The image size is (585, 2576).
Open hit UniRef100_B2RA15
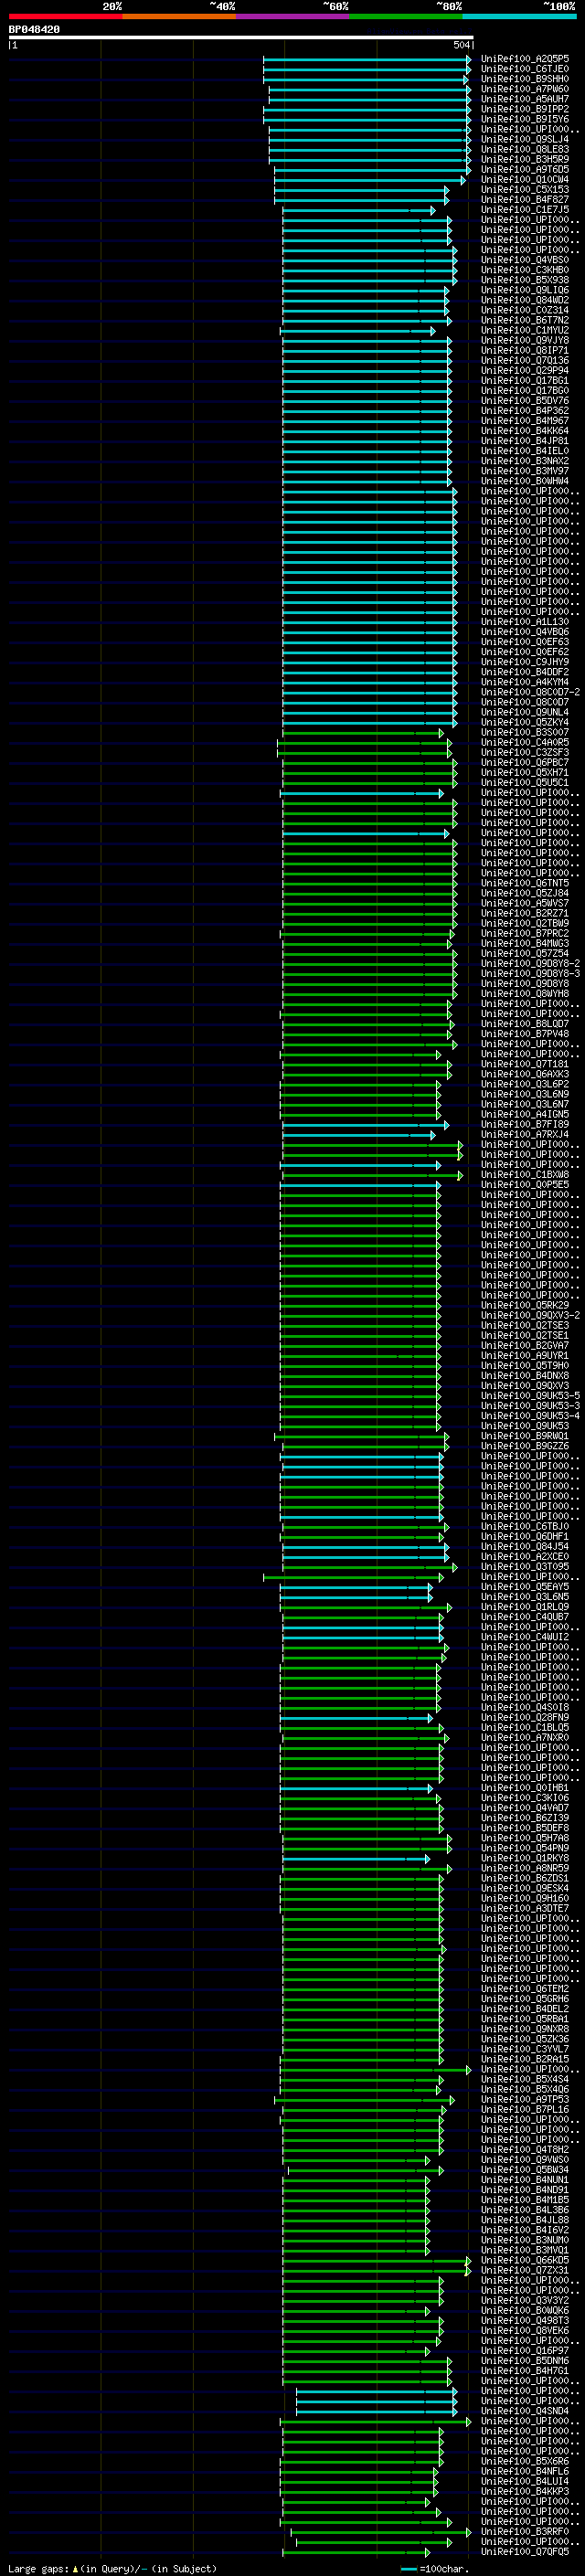click(525, 2059)
